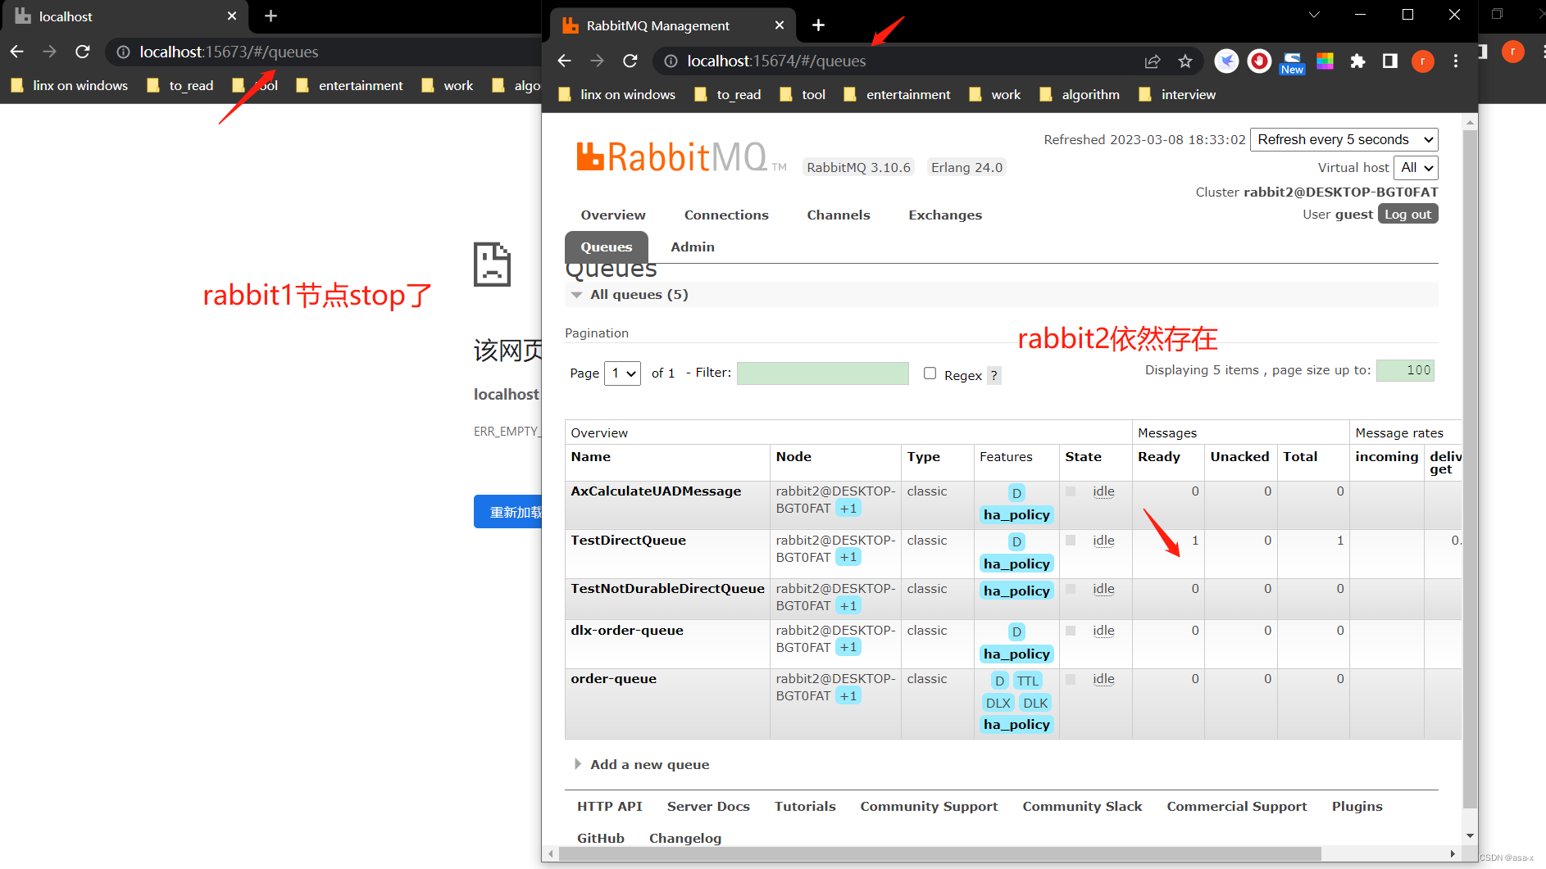Switch to the Overview tab
The width and height of the screenshot is (1546, 869).
click(x=613, y=215)
